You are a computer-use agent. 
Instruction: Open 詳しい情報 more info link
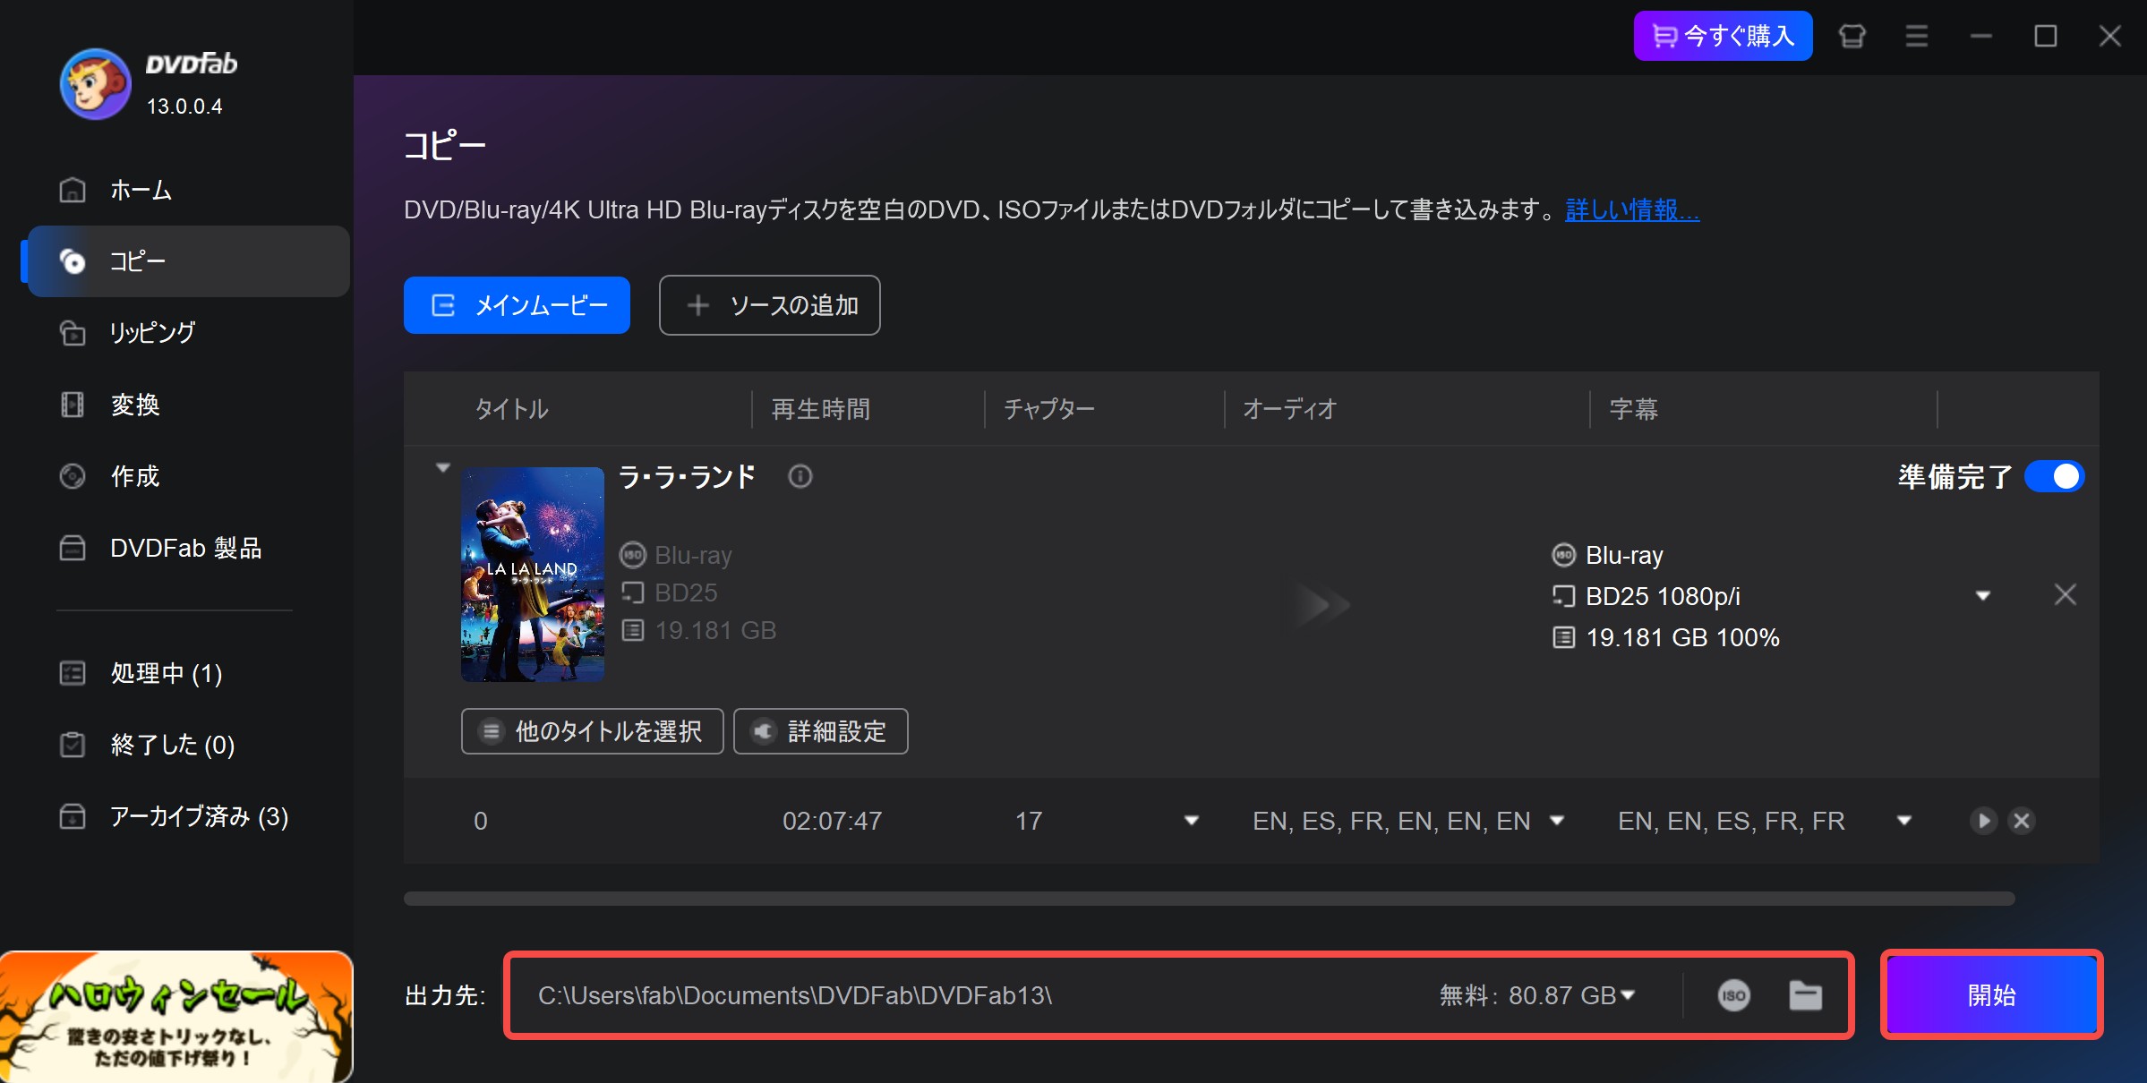(x=1631, y=210)
